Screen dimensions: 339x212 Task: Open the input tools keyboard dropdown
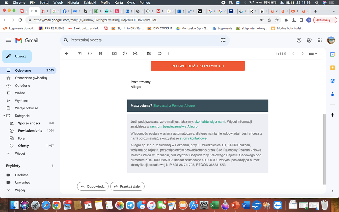(313, 54)
